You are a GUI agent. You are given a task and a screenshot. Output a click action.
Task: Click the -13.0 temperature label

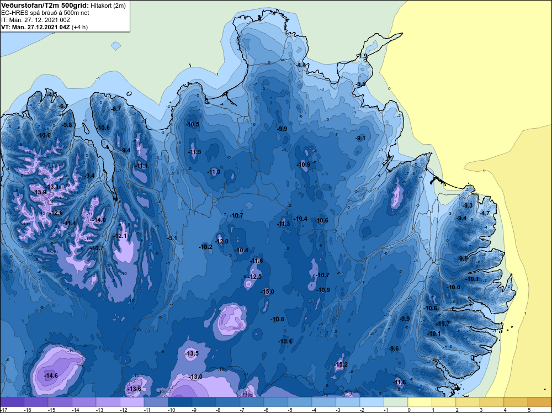196,377
